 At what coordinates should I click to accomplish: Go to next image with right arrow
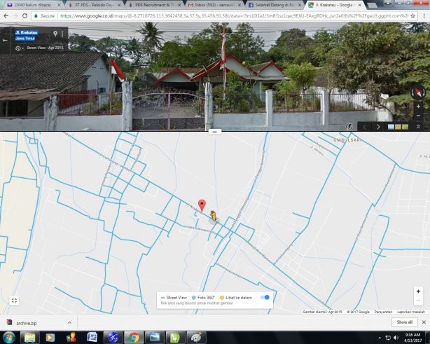click(x=378, y=127)
